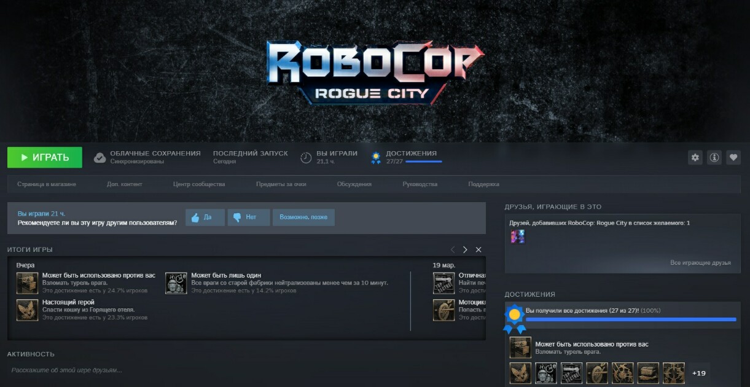Click motorcycle wheel achievement icon under 19 мар.

(443, 310)
